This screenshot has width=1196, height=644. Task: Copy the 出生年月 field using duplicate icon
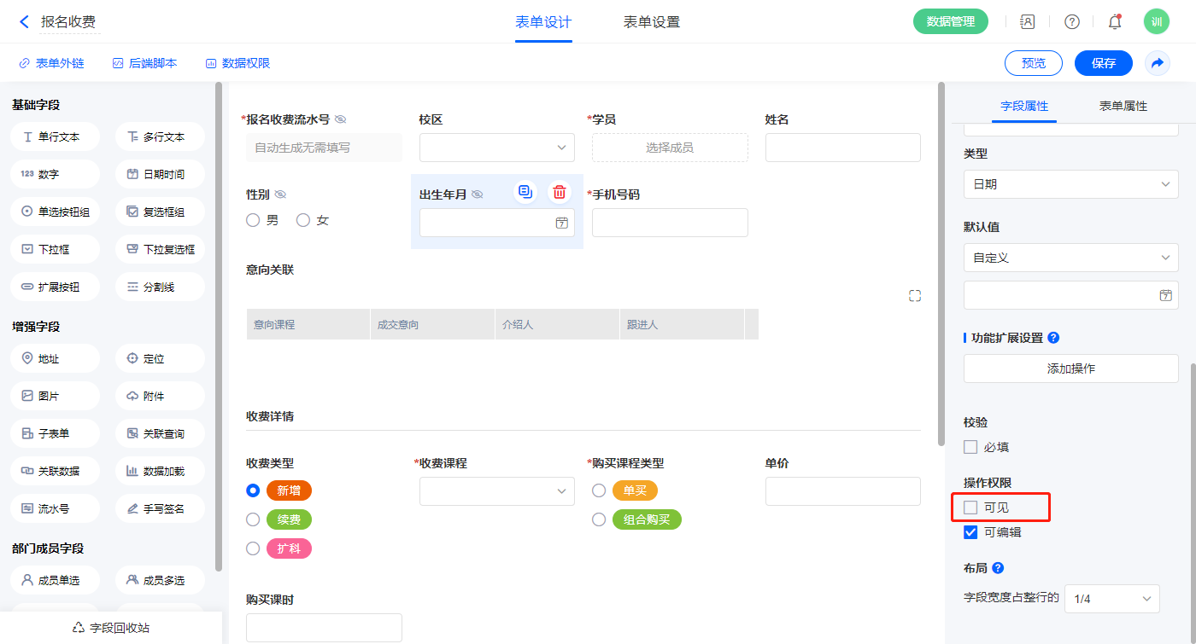[525, 192]
